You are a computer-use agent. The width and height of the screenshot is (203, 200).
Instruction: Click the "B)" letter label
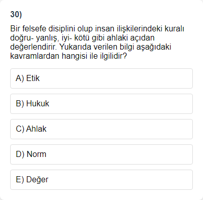(x=20, y=104)
